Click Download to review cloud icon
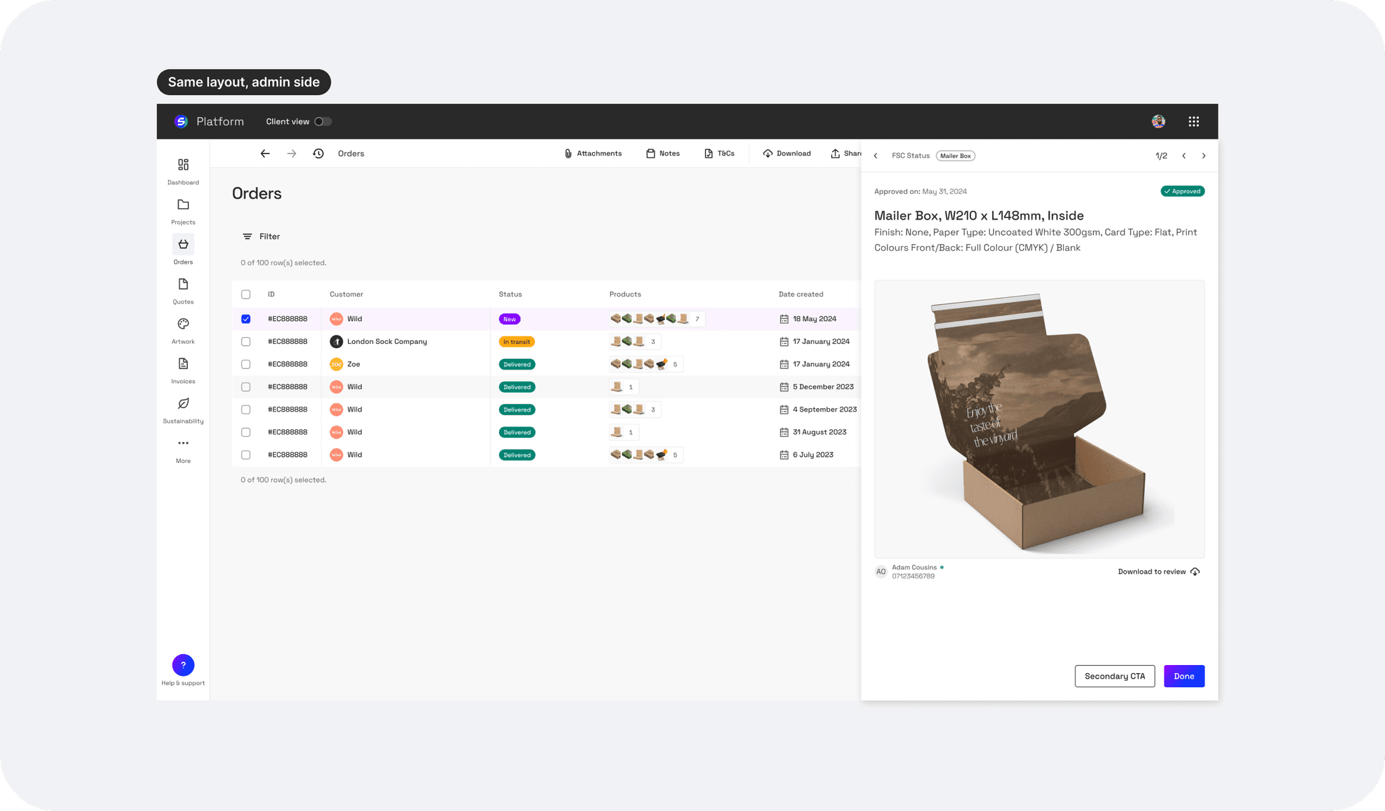Screen dimensions: 1385x811 [x=1195, y=572]
